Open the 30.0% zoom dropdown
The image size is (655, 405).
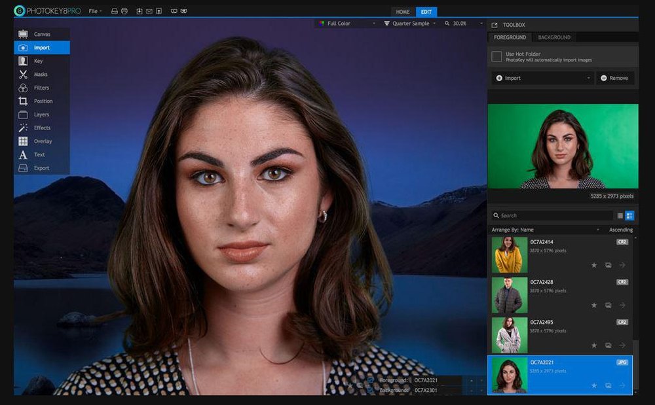click(x=463, y=24)
